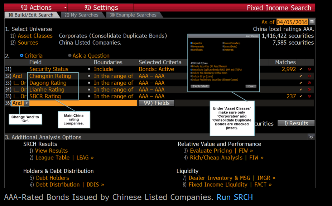Click the boundary selector dot on the Lianhe Rating row
This screenshot has height=206, width=332.
point(89,89)
